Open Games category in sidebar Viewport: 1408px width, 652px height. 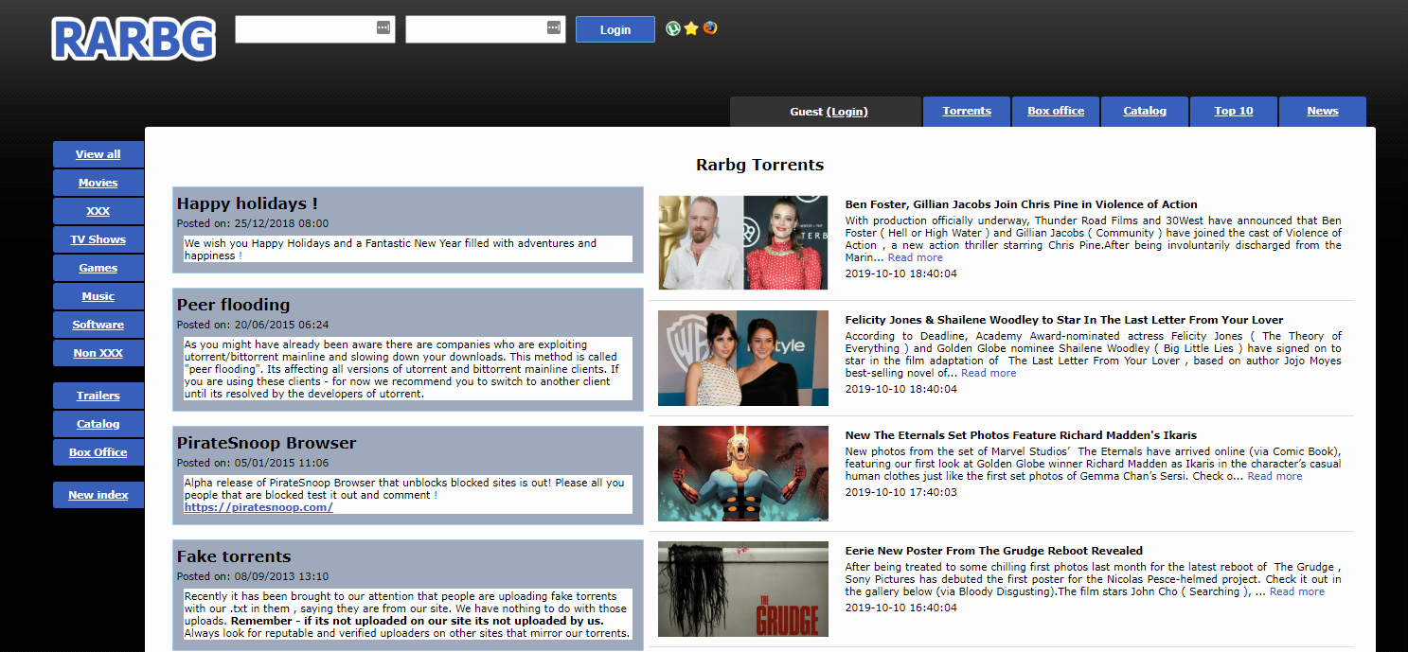coord(98,268)
